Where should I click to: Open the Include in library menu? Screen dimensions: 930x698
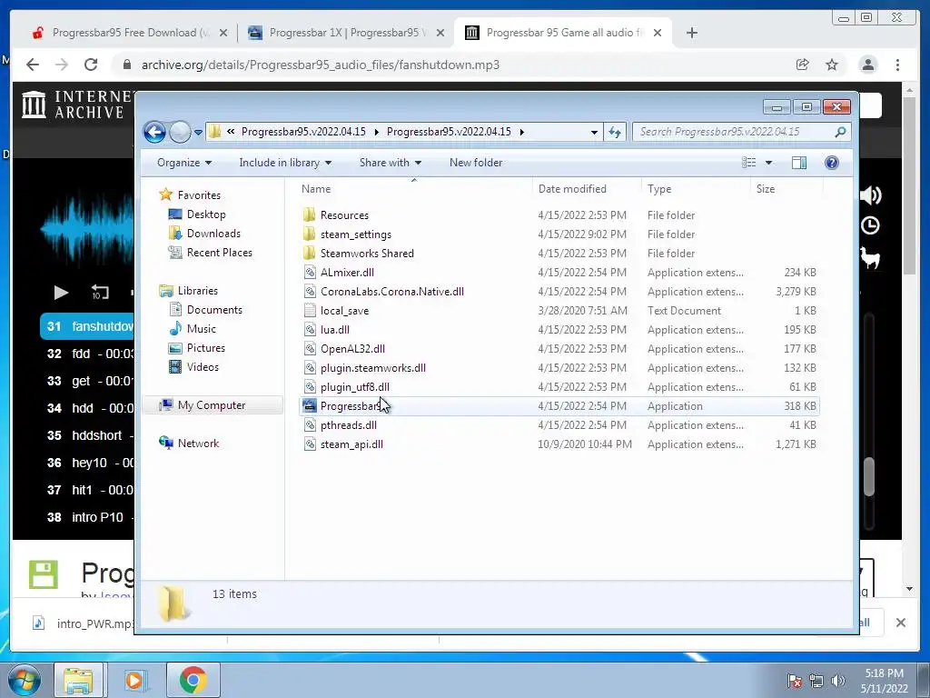(285, 163)
